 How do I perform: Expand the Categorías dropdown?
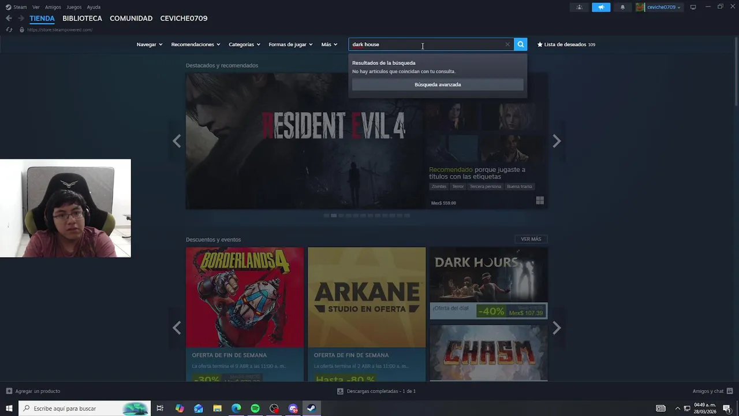click(x=244, y=44)
